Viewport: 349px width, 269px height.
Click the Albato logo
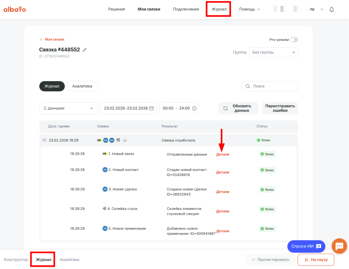15,9
